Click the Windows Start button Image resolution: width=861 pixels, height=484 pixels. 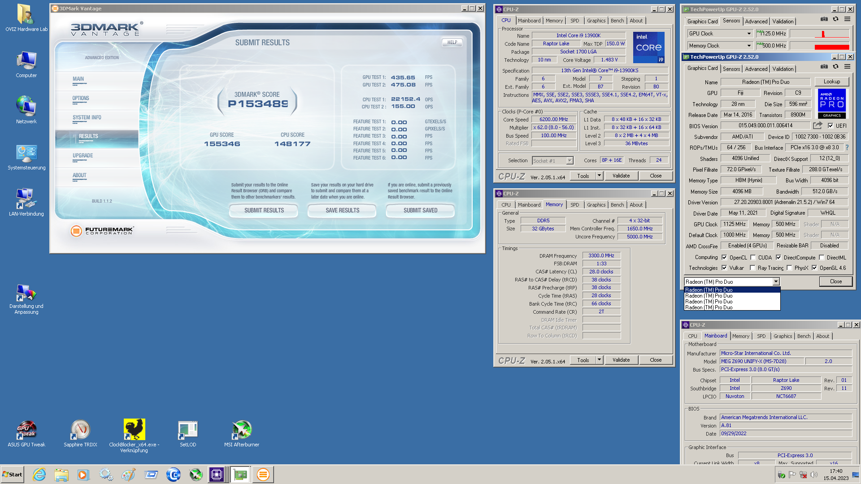tap(12, 475)
